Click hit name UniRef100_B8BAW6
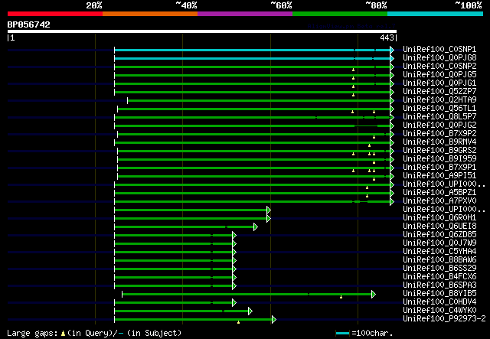Screen dimensions: 490x339 click(439, 260)
